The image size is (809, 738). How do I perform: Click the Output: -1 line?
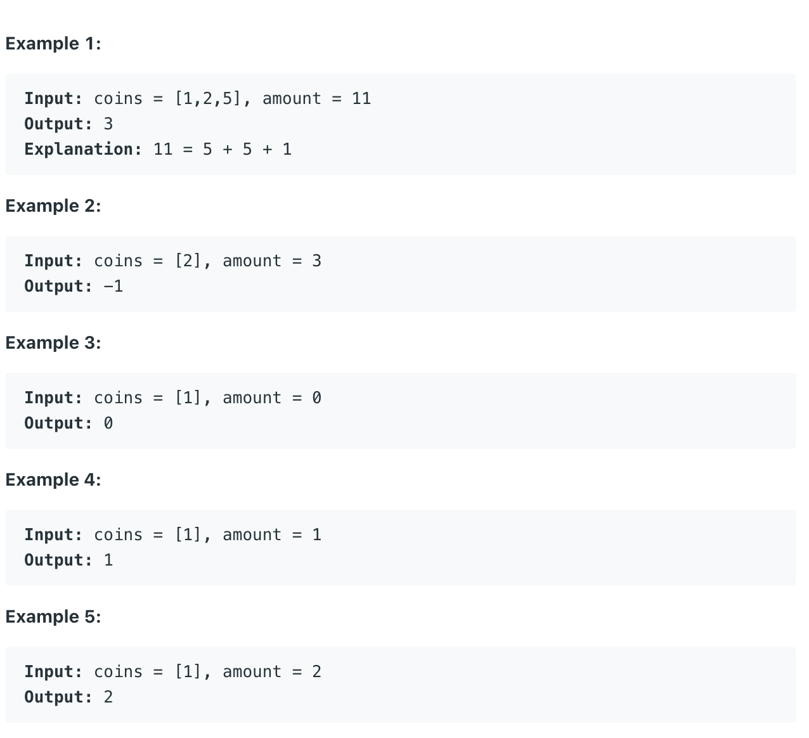pos(74,287)
